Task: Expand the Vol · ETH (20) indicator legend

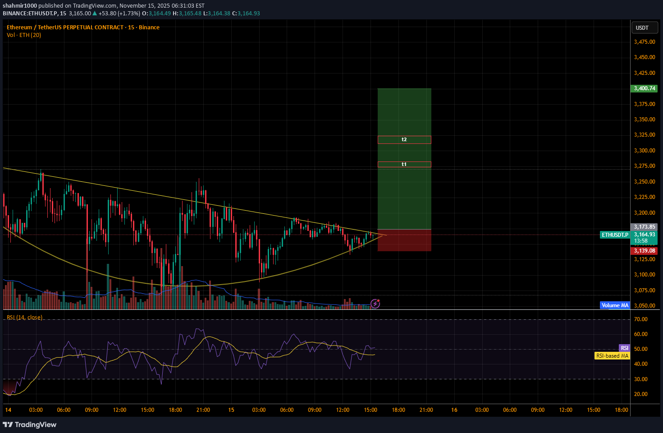Action: point(24,35)
